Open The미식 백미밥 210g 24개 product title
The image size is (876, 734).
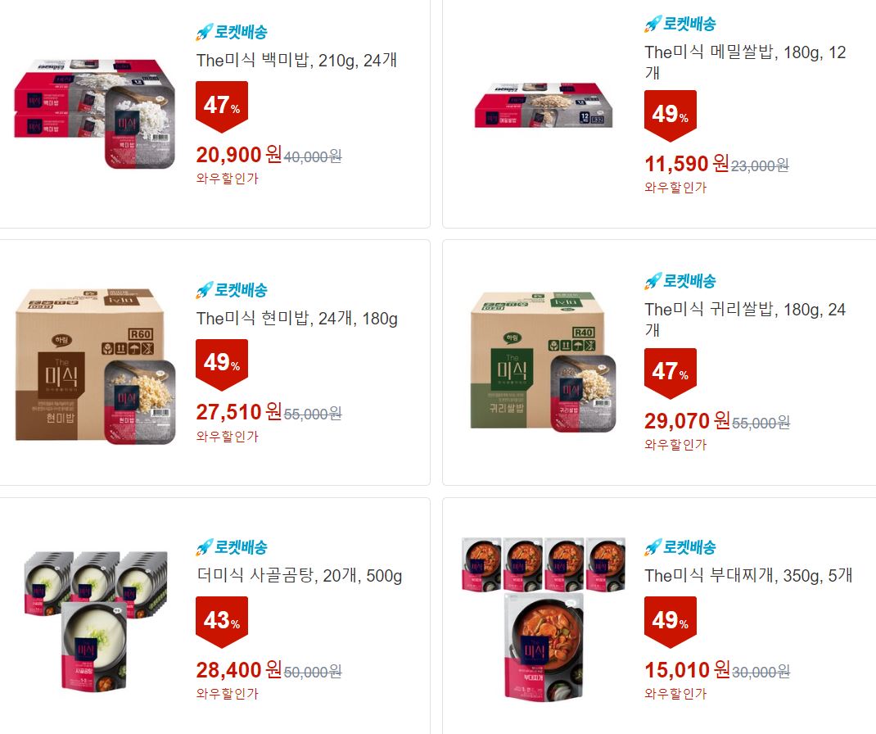tap(296, 61)
